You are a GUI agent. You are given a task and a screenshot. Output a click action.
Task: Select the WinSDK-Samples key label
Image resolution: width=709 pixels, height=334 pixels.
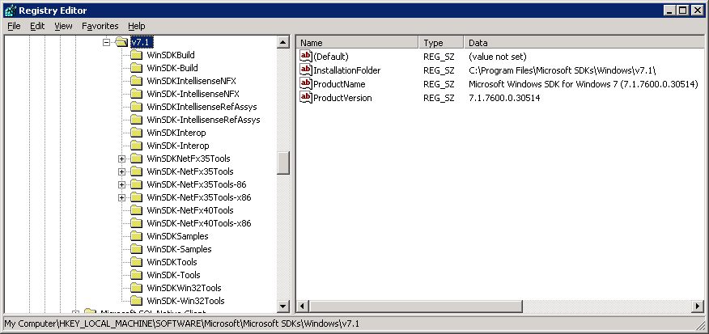[179, 249]
